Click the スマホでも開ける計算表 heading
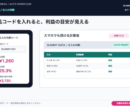130x107 pixels. point(62,35)
